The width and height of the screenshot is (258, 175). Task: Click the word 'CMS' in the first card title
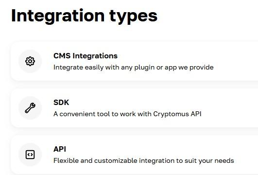coord(62,56)
